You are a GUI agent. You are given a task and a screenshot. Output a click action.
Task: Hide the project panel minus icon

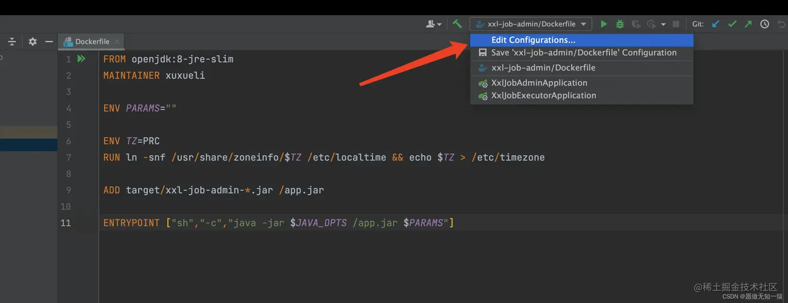click(x=49, y=42)
